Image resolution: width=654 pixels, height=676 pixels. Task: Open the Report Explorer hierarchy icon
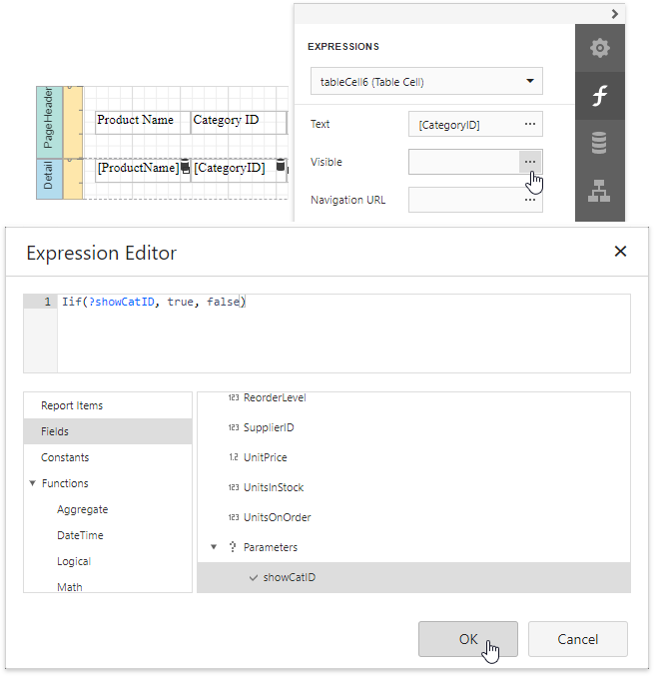pyautogui.click(x=599, y=193)
